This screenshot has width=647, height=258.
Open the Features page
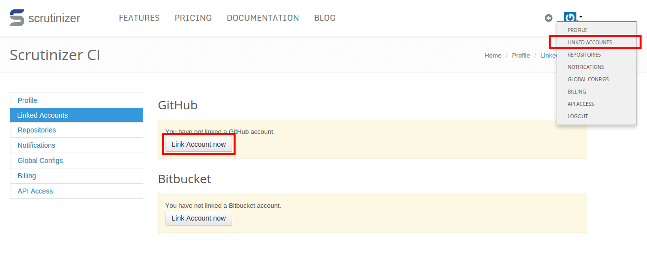click(139, 18)
